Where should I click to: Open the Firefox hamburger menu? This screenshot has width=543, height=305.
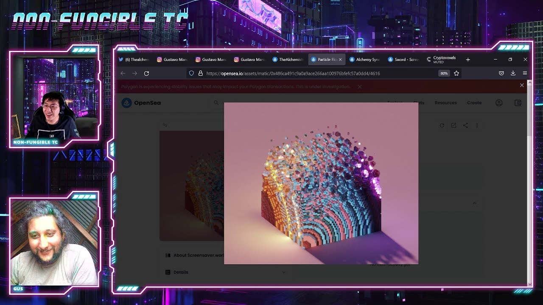coord(525,73)
